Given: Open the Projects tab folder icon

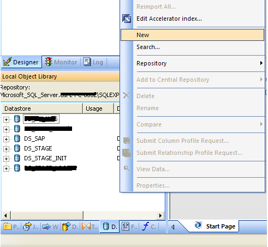Looking at the screenshot, I should pyautogui.click(x=8, y=227).
